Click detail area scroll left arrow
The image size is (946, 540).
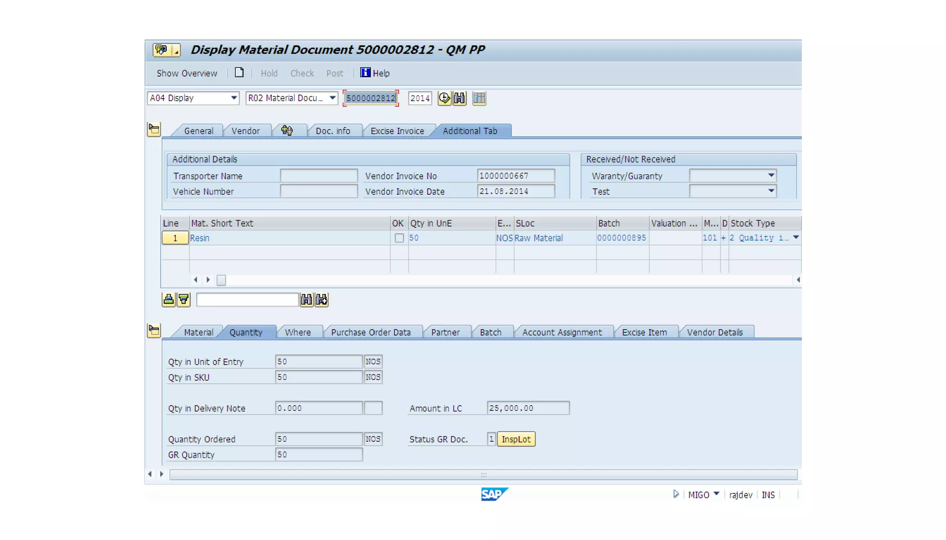coord(150,474)
